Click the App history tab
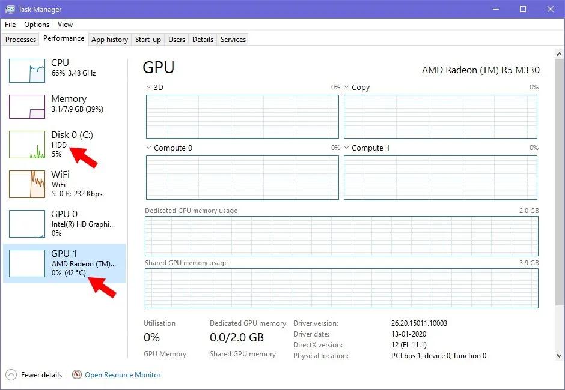565x390 pixels. click(109, 39)
